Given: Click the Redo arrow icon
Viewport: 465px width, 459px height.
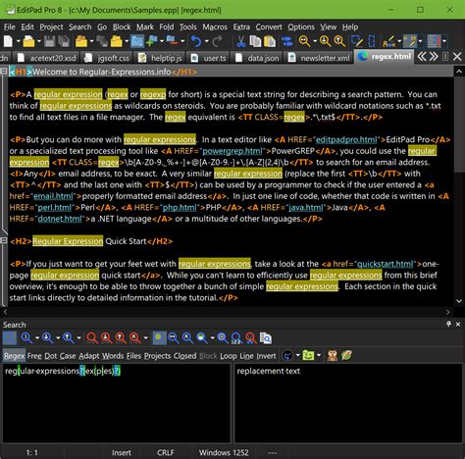Looking at the screenshot, I should coord(217,41).
